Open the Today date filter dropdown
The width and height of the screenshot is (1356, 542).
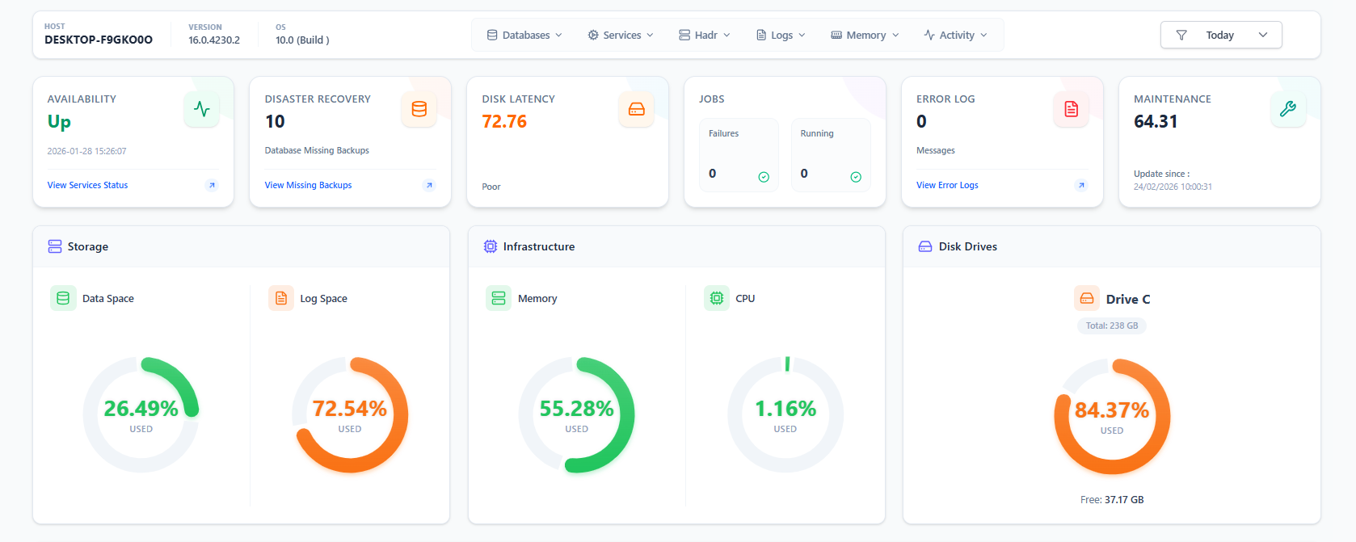tap(1220, 35)
